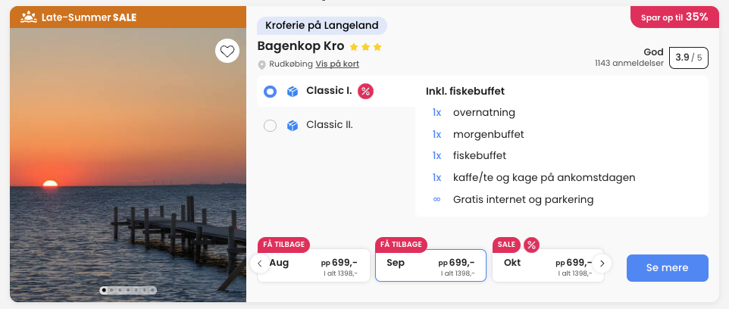729x309 pixels.
Task: Jump to second photo via carousel dot
Action: click(x=111, y=290)
